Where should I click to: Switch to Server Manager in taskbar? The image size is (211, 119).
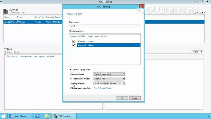point(19,116)
